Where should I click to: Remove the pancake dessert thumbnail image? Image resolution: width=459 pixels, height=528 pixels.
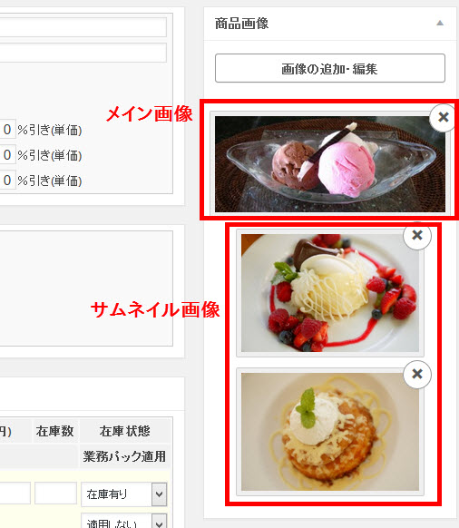pos(417,374)
